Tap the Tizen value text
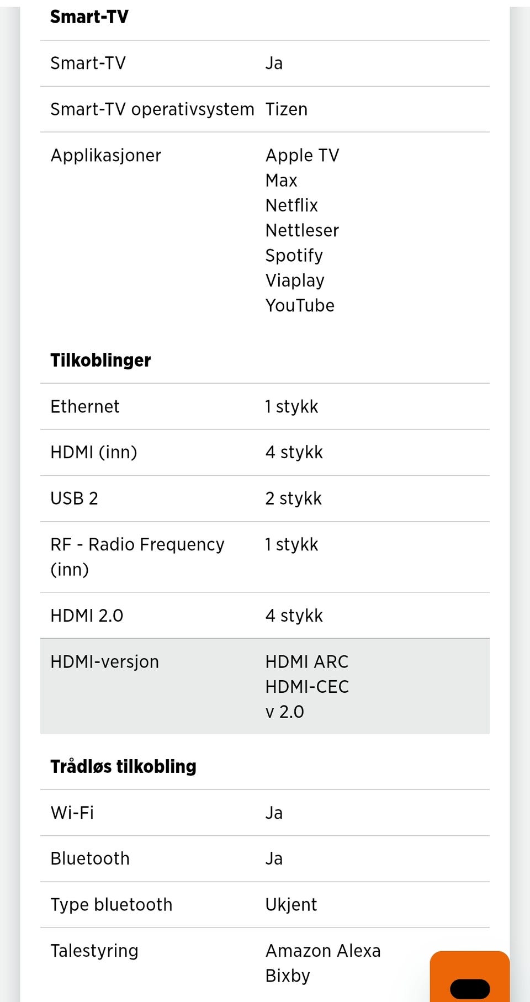Screen dimensions: 530x1002 tap(286, 109)
